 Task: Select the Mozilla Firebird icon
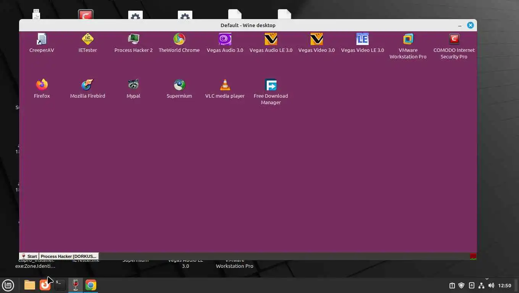(x=88, y=85)
